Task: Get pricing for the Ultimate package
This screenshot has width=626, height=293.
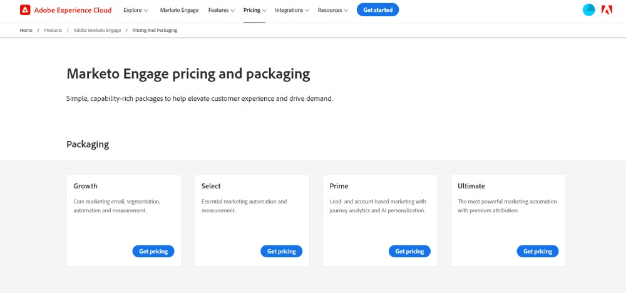Action: point(538,251)
